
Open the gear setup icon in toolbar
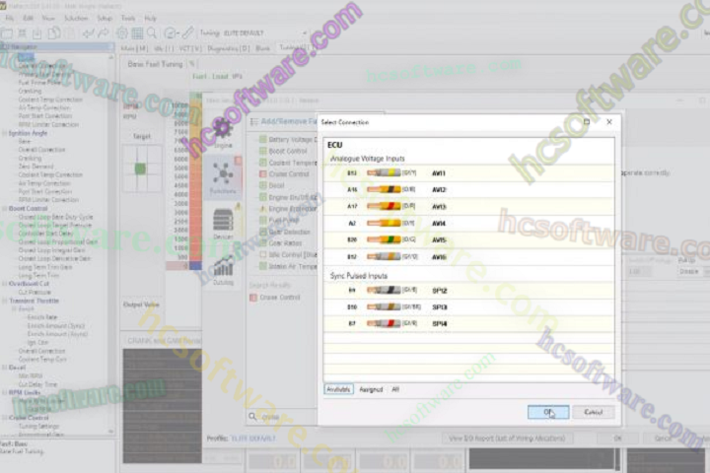tap(122, 34)
